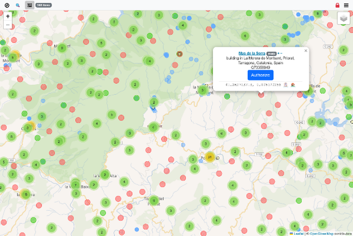Click the blue Authorize button
353x236 pixels.
point(260,75)
